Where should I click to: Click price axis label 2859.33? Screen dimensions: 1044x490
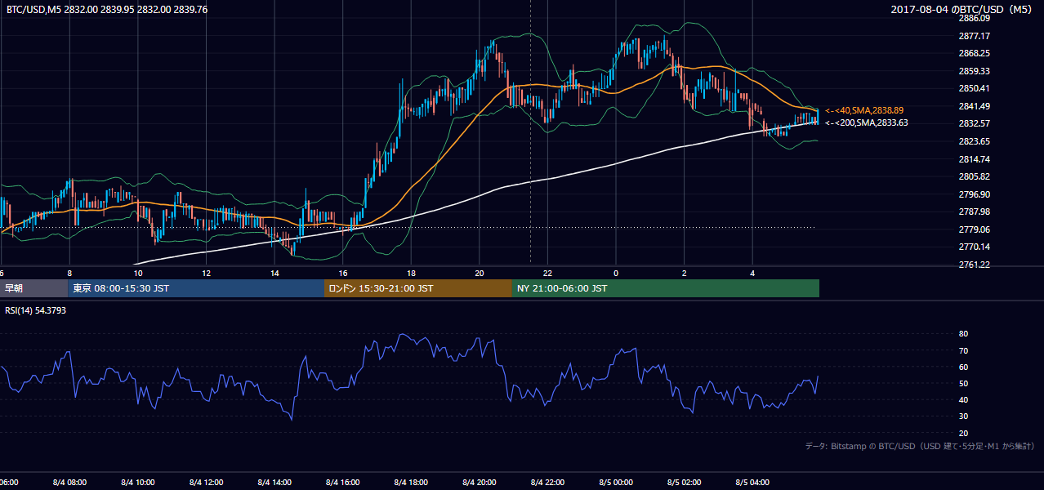pyautogui.click(x=974, y=71)
